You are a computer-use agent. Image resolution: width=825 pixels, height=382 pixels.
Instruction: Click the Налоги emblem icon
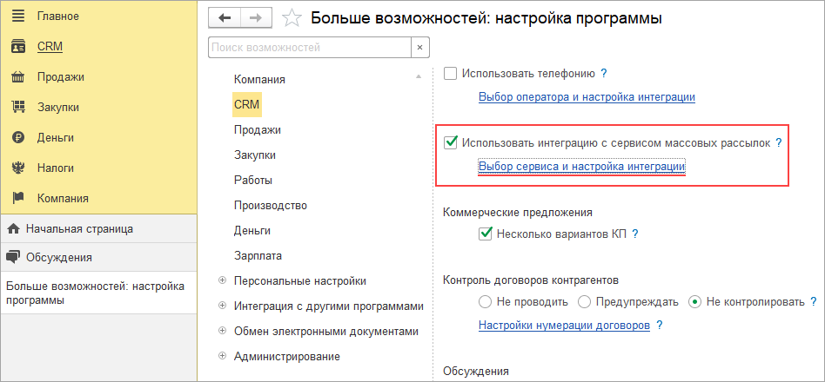click(17, 168)
